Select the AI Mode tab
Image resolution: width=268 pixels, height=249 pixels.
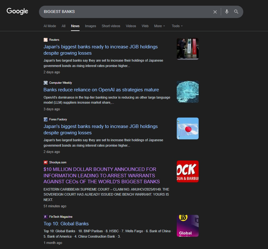(x=50, y=26)
